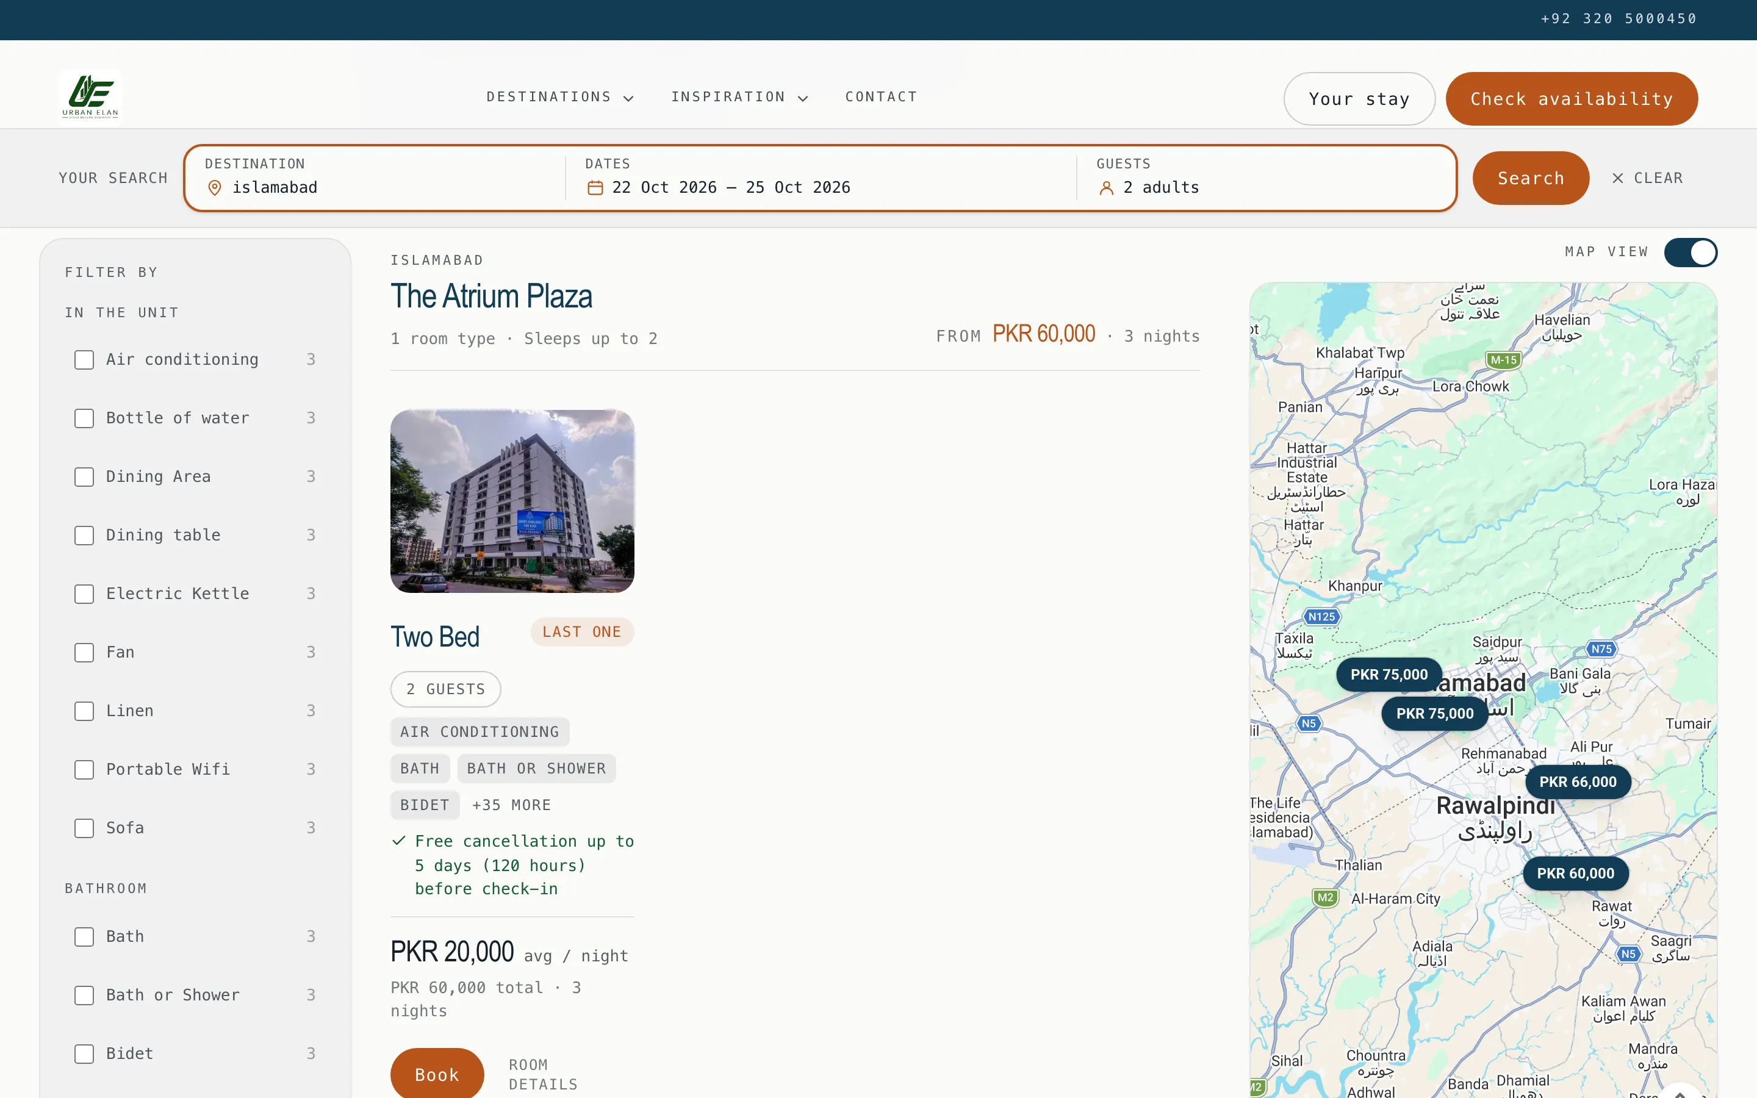The image size is (1757, 1098).
Task: Open the Atrium Plaza building photo
Action: (x=512, y=501)
